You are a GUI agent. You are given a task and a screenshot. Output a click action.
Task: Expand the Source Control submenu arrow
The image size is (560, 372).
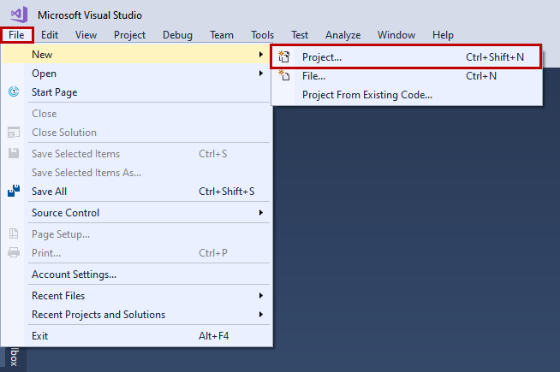click(261, 213)
